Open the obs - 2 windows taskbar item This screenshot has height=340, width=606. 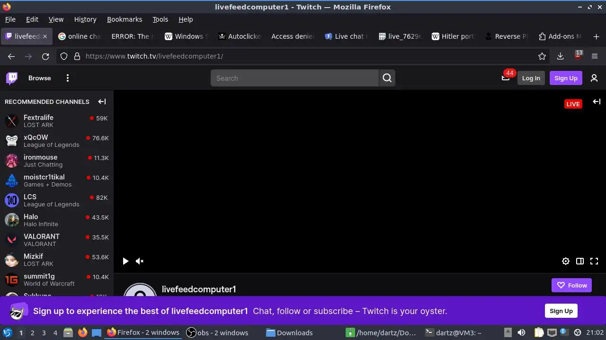click(x=217, y=332)
